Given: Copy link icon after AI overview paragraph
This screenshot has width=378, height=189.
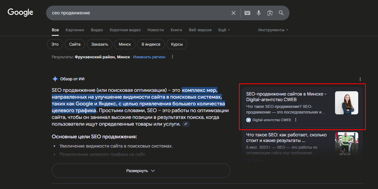Looking at the screenshot, I should [186, 124].
